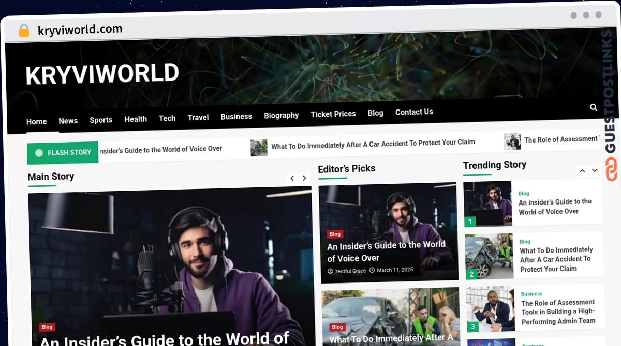Open car accident headline in Editor's Picks
The width and height of the screenshot is (621, 346).
pos(392,338)
